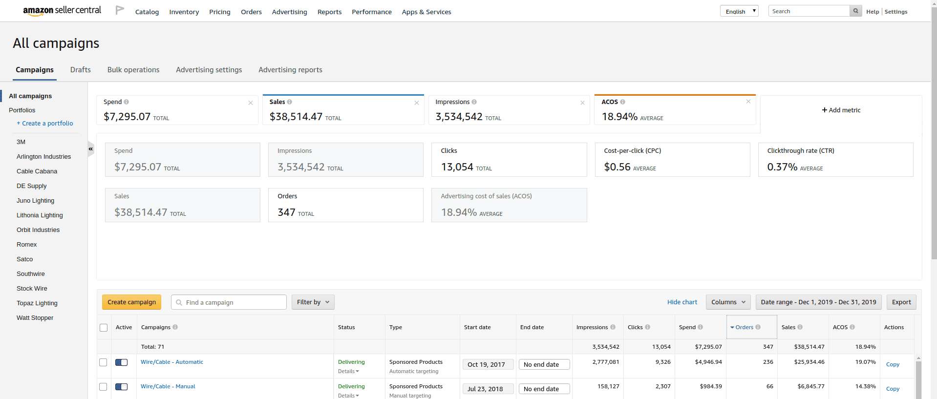Switch to the Drafts tab
937x399 pixels.
click(81, 70)
